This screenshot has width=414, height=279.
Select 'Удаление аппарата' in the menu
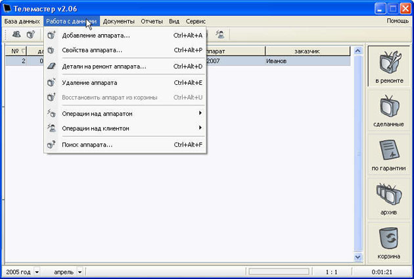tap(89, 83)
